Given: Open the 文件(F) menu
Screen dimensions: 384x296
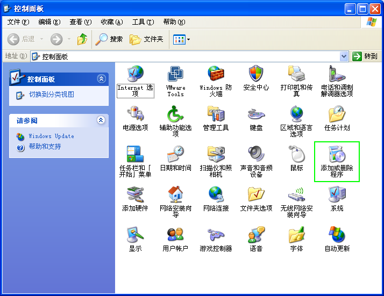Looking at the screenshot, I should coord(18,22).
